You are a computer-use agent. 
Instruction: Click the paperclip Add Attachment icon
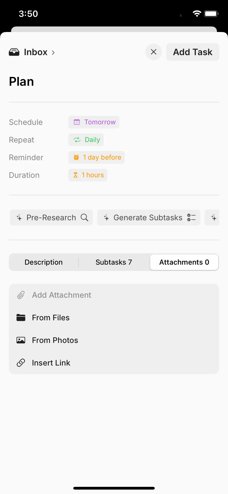tap(21, 295)
